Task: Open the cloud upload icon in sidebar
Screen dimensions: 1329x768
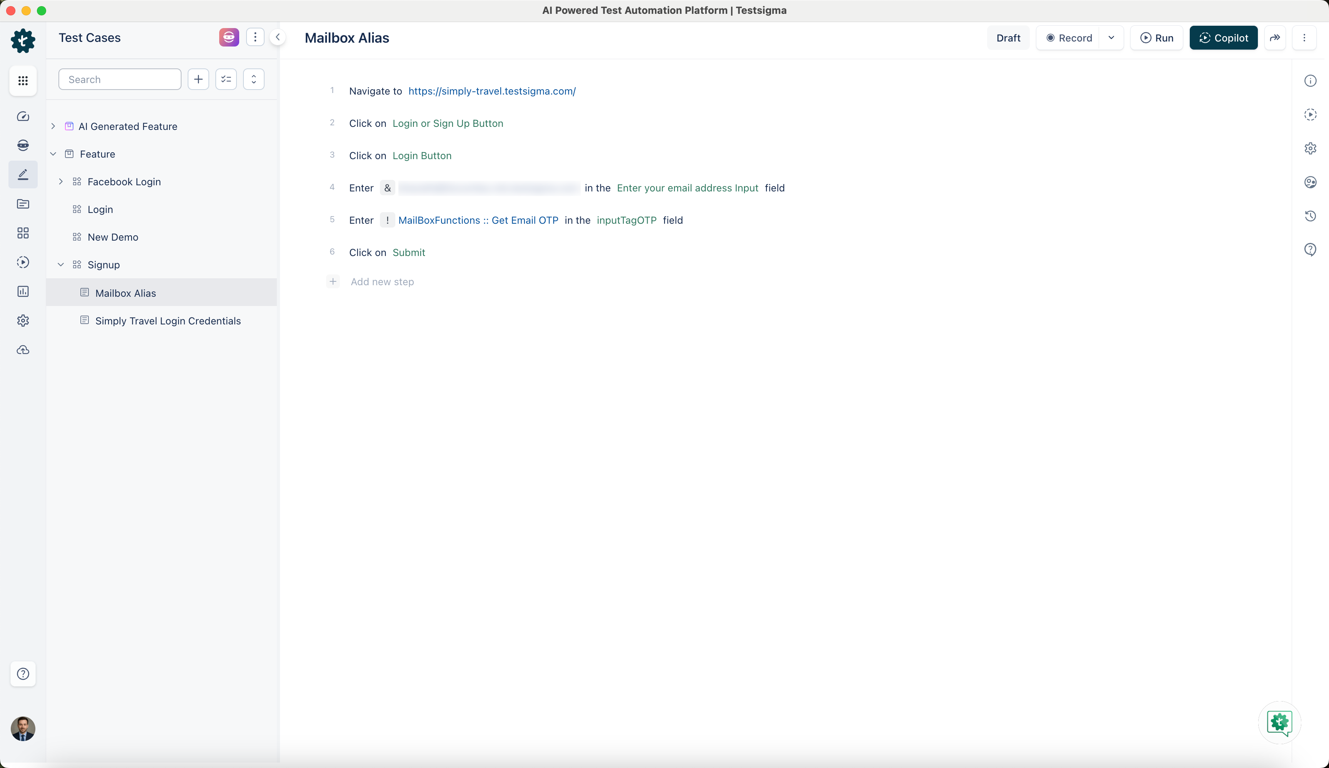Action: (23, 350)
